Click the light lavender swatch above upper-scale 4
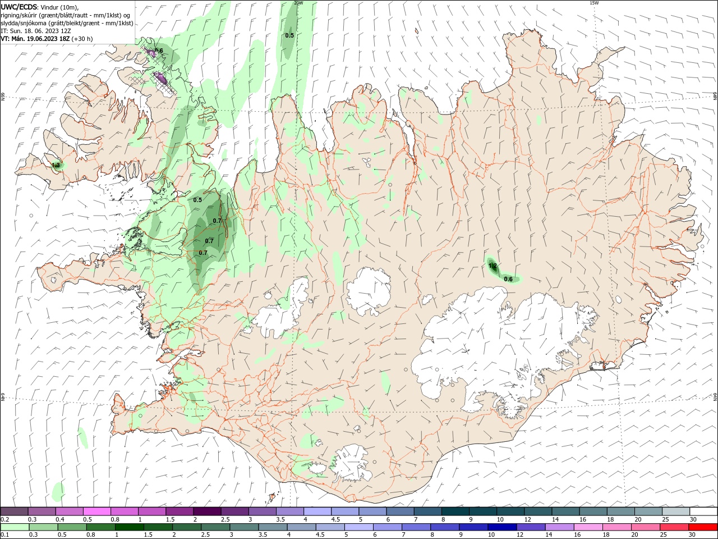Image resolution: width=718 pixels, height=539 pixels. pyautogui.click(x=317, y=511)
